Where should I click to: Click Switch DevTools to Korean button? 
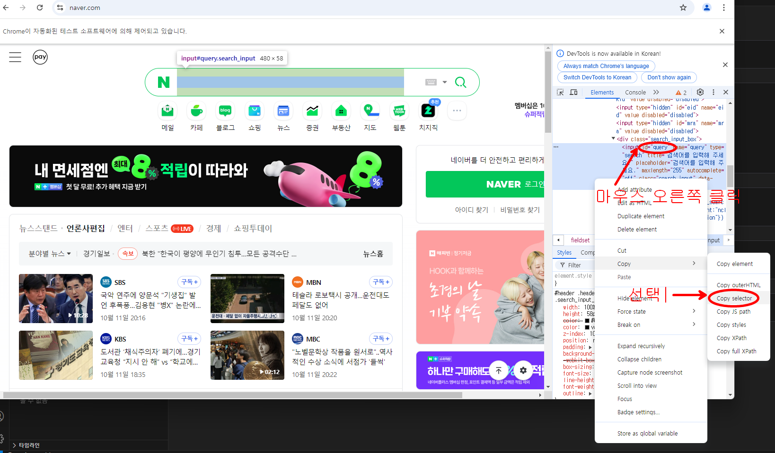pyautogui.click(x=597, y=77)
